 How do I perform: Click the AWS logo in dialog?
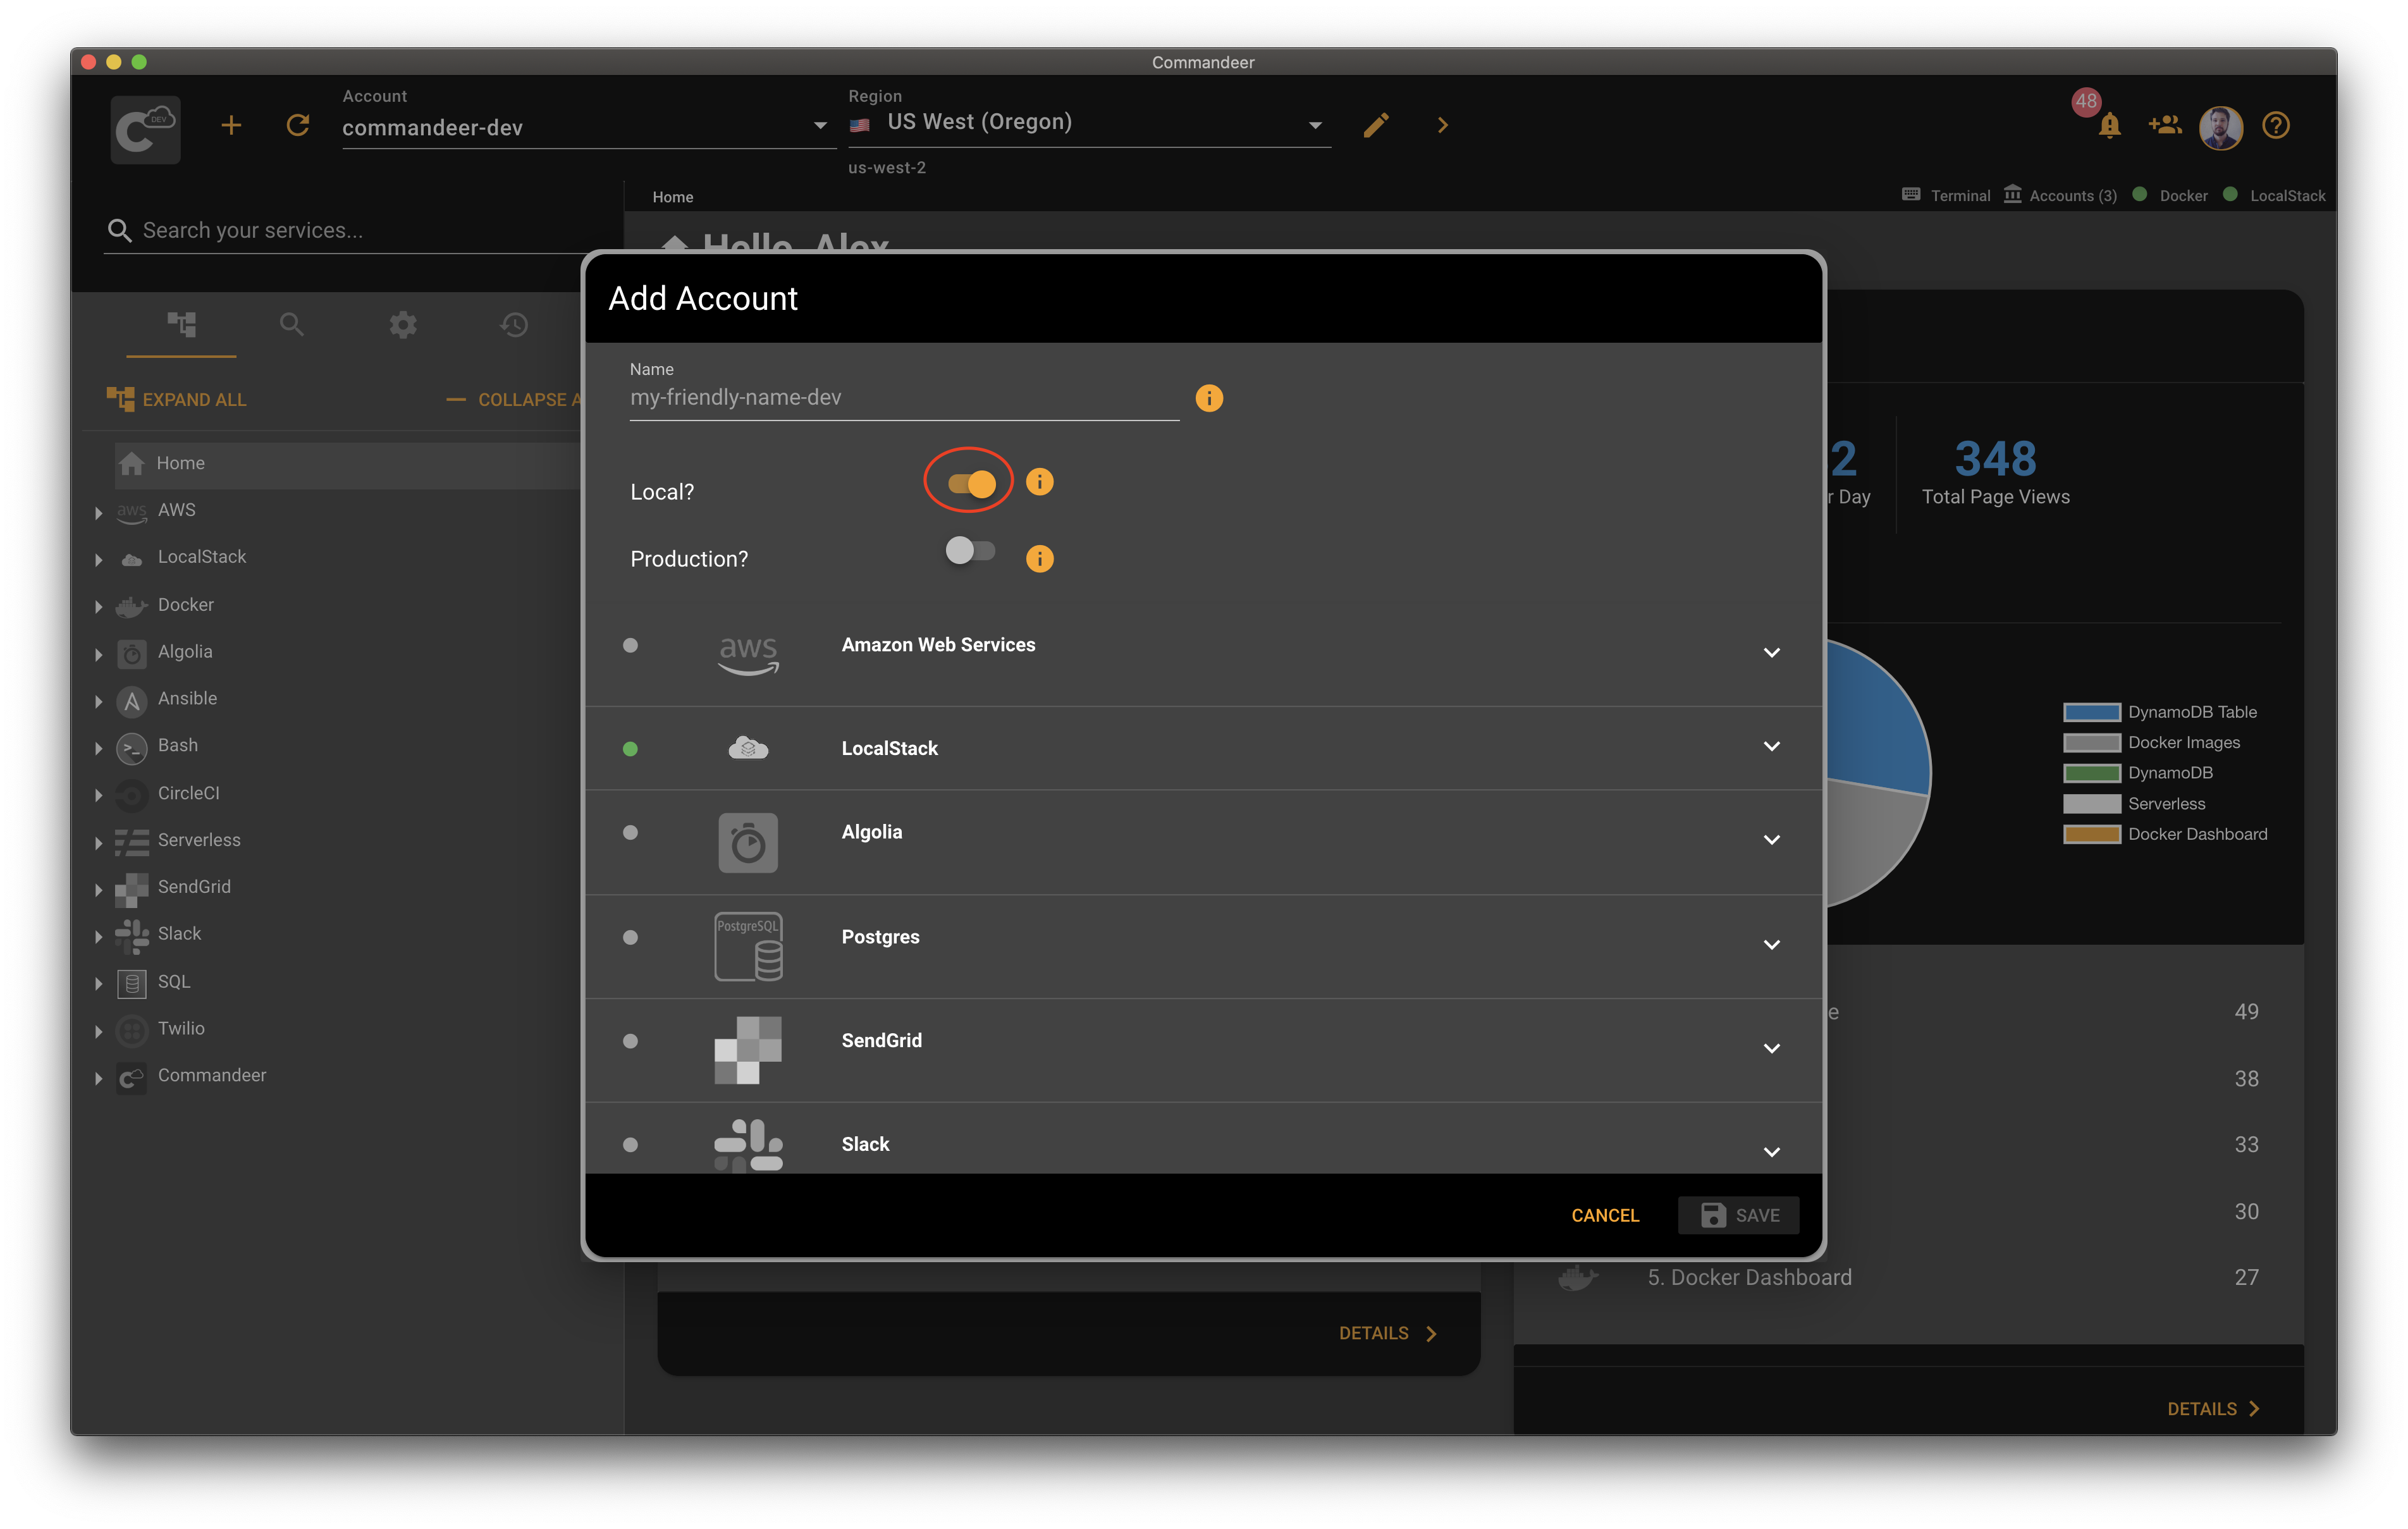click(748, 655)
